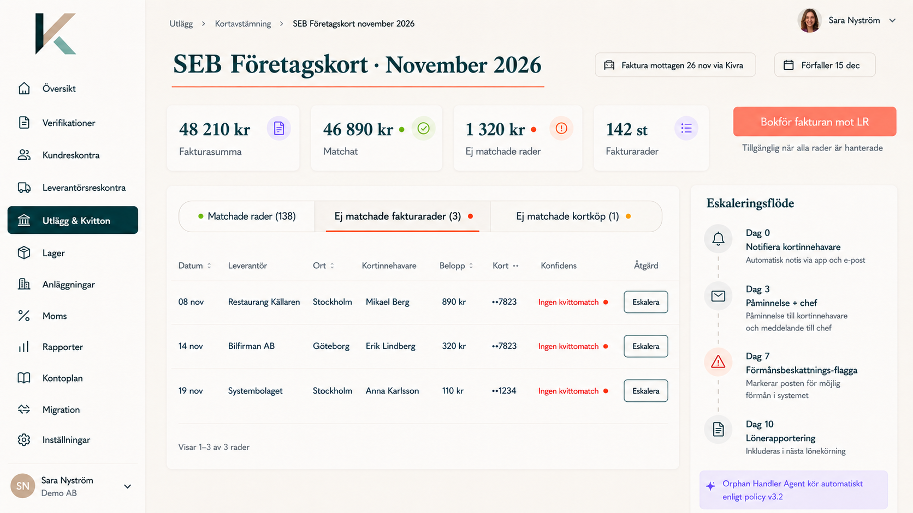Open the Kort column options
This screenshot has width=913, height=513.
(x=515, y=266)
